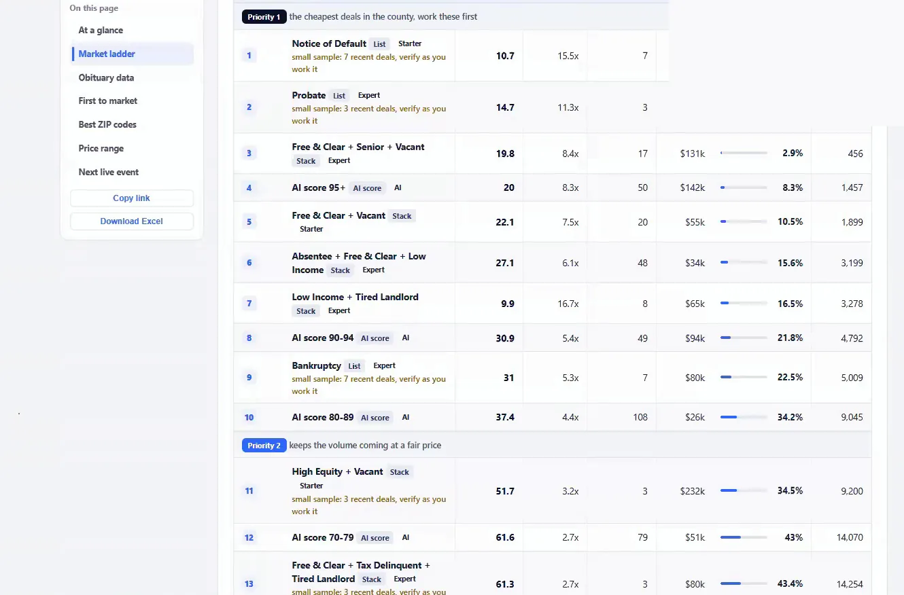
Task: Click the 108 deals count in AI score 80-89 row
Action: point(640,417)
